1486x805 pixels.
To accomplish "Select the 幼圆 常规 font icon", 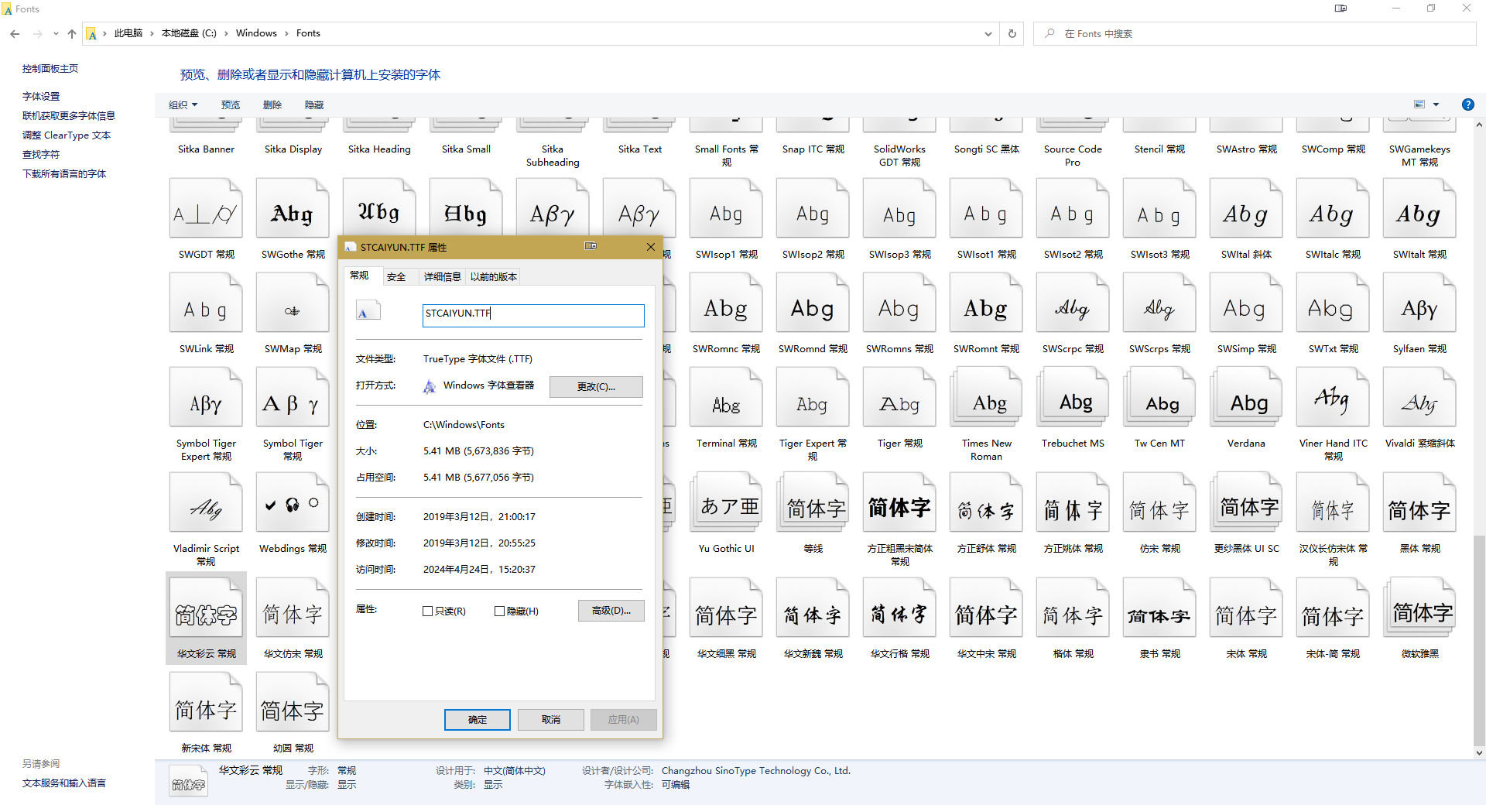I will click(x=293, y=703).
